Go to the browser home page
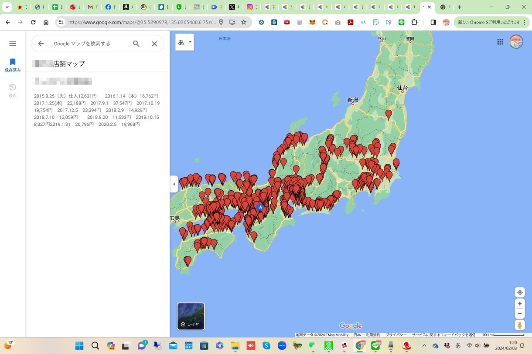The height and width of the screenshot is (354, 532). pyautogui.click(x=46, y=22)
